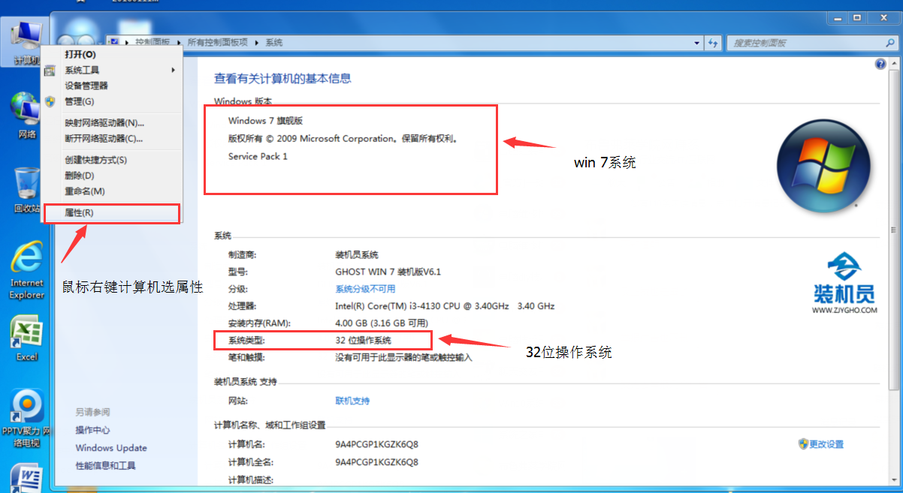This screenshot has width=903, height=493.
Task: Expand the arrow before 控制面板 breadcrumb
Action: click(x=128, y=43)
